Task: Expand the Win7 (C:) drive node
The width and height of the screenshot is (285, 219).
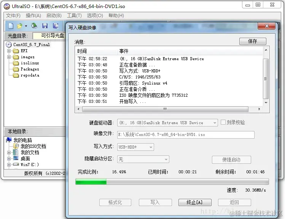Action: [x=9, y=165]
